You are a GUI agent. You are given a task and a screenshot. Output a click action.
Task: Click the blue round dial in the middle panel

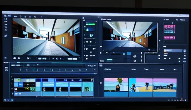point(91,36)
